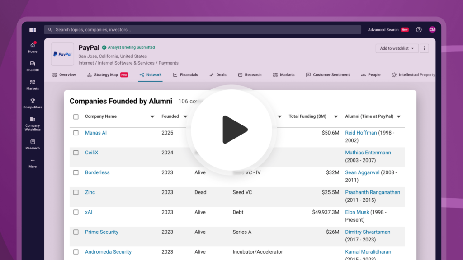Open the Borderless company link
Image resolution: width=463 pixels, height=260 pixels.
click(x=97, y=172)
